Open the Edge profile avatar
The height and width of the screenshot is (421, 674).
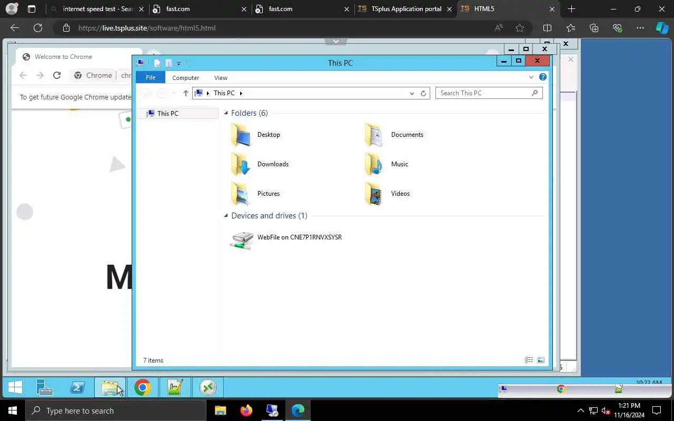(11, 9)
